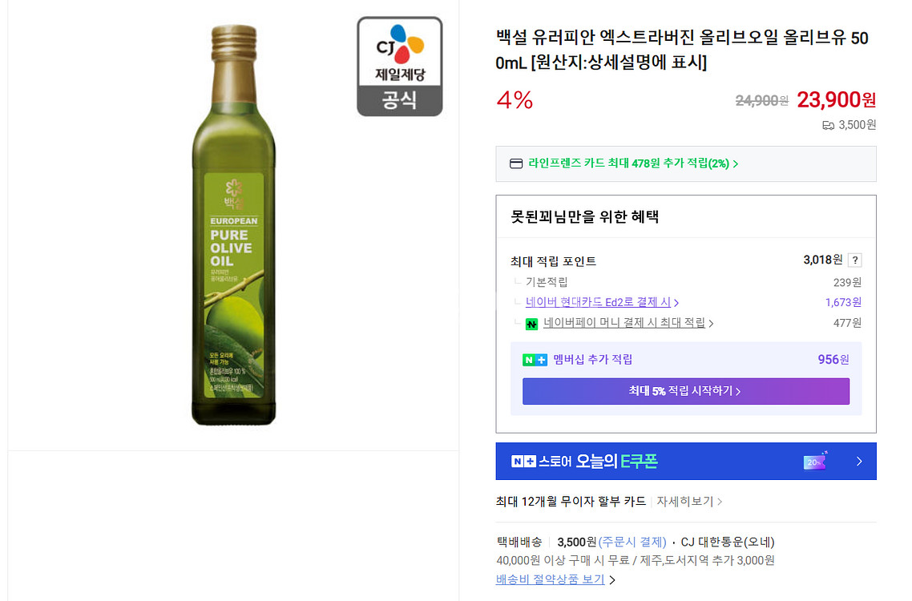Click the green Naver Pay N icon

tap(531, 324)
